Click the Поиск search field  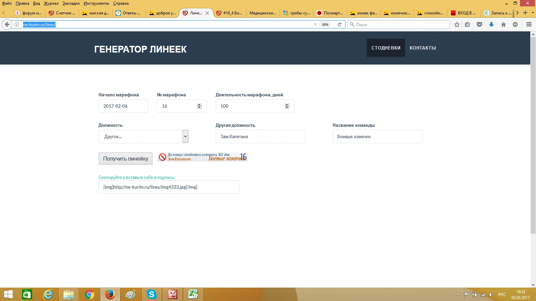click(399, 24)
